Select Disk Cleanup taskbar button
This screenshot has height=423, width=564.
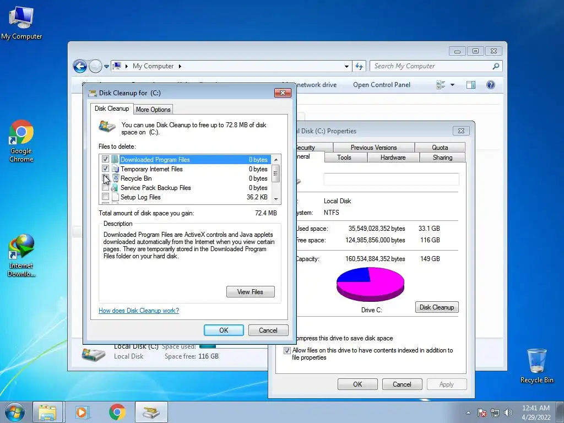[x=151, y=412]
